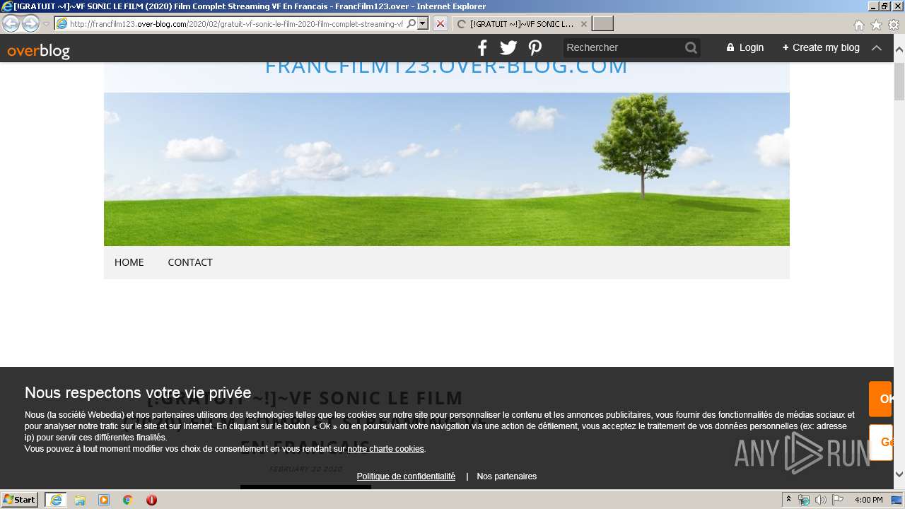Click the Action Center flag tray icon

(836, 500)
